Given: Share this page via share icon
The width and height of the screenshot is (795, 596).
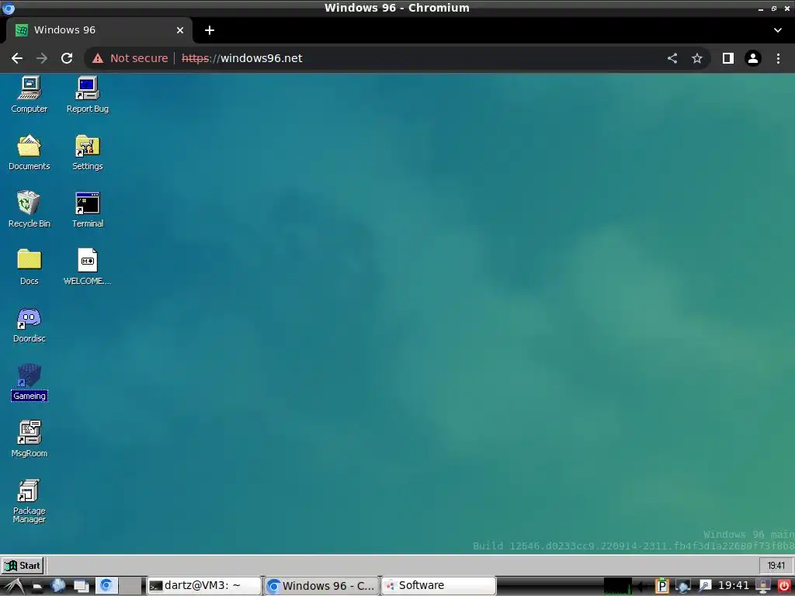Looking at the screenshot, I should tap(672, 58).
